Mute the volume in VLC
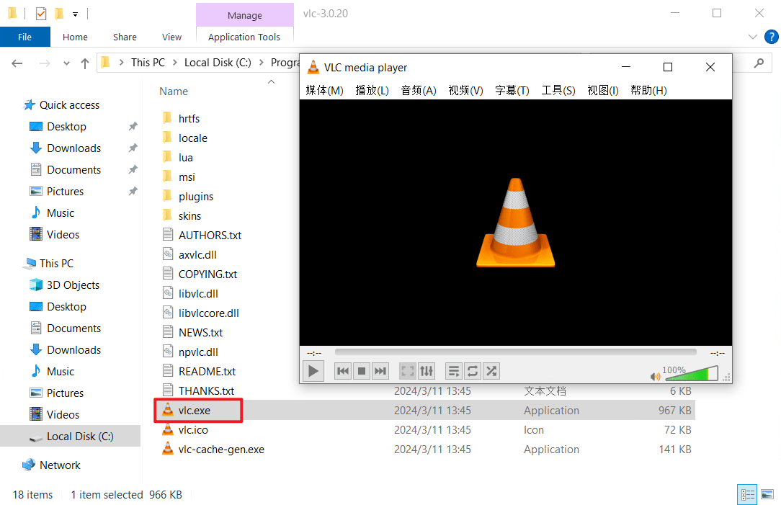The height and width of the screenshot is (505, 781). click(655, 375)
